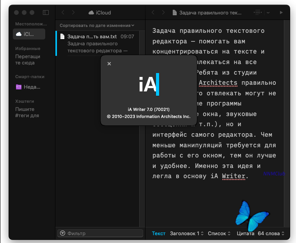Select the Текст format button

(x=159, y=234)
